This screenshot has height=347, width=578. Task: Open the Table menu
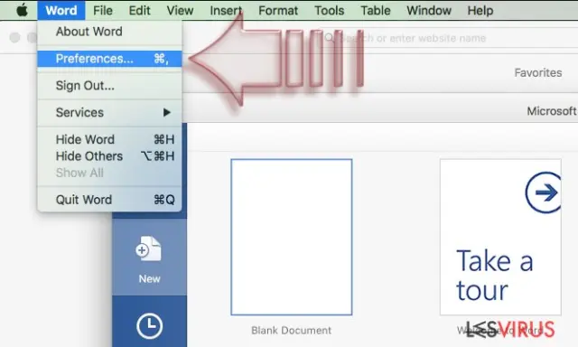click(376, 10)
